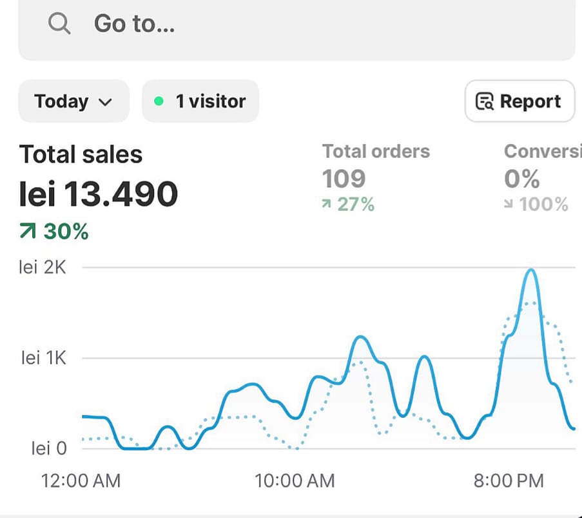Click the lei 13.490 sales amount
Image resolution: width=582 pixels, height=518 pixels.
(98, 194)
